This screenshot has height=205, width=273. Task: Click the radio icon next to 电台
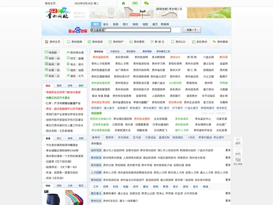(x=68, y=64)
